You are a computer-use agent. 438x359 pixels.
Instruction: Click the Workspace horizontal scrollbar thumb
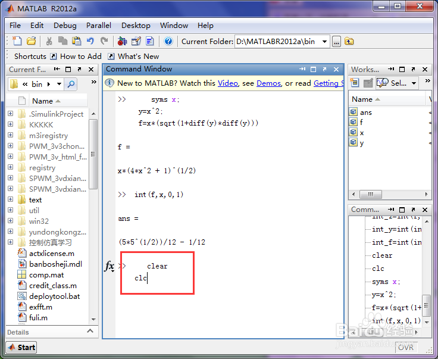(371, 194)
